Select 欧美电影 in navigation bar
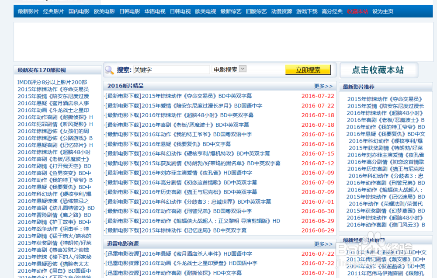 tap(104, 11)
